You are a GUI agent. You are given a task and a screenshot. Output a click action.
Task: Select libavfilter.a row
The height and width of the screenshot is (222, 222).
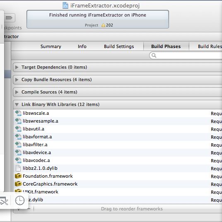[118, 145]
